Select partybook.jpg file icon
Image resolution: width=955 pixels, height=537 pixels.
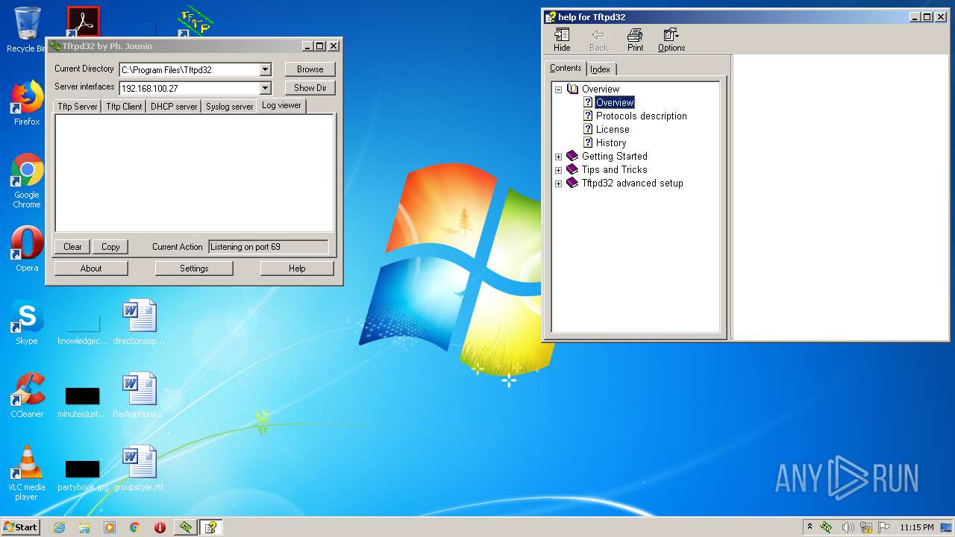83,476
